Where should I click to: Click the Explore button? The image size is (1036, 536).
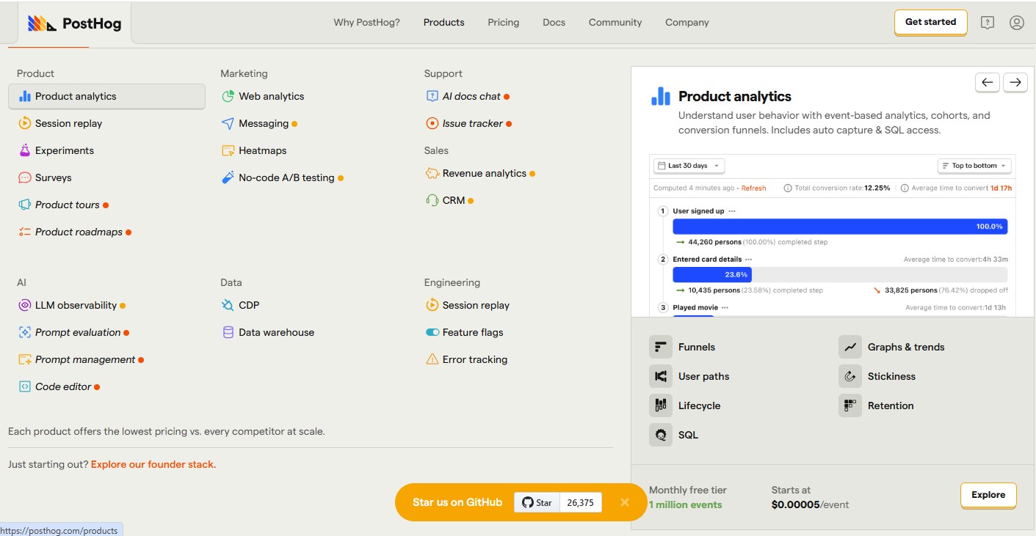[988, 495]
